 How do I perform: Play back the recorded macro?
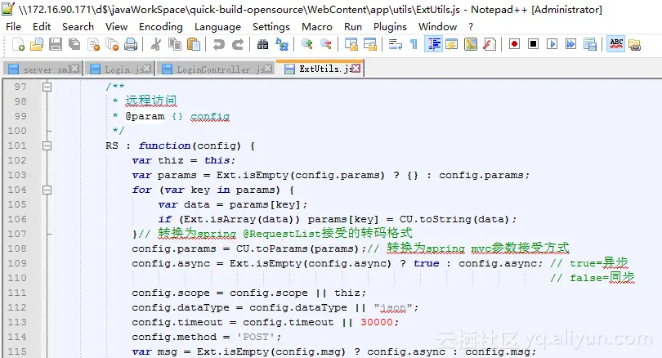(x=552, y=44)
